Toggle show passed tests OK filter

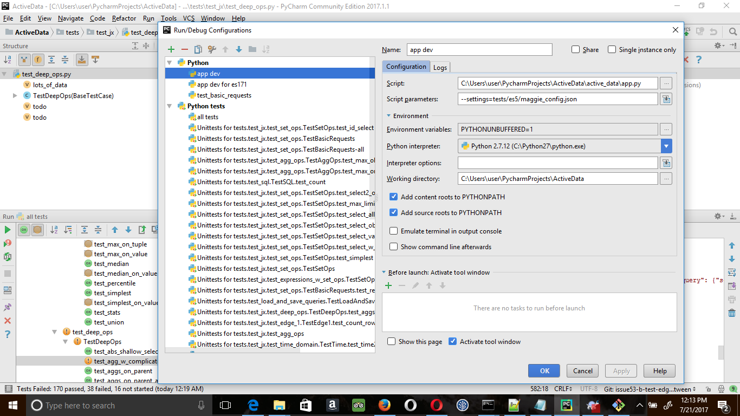pyautogui.click(x=24, y=230)
